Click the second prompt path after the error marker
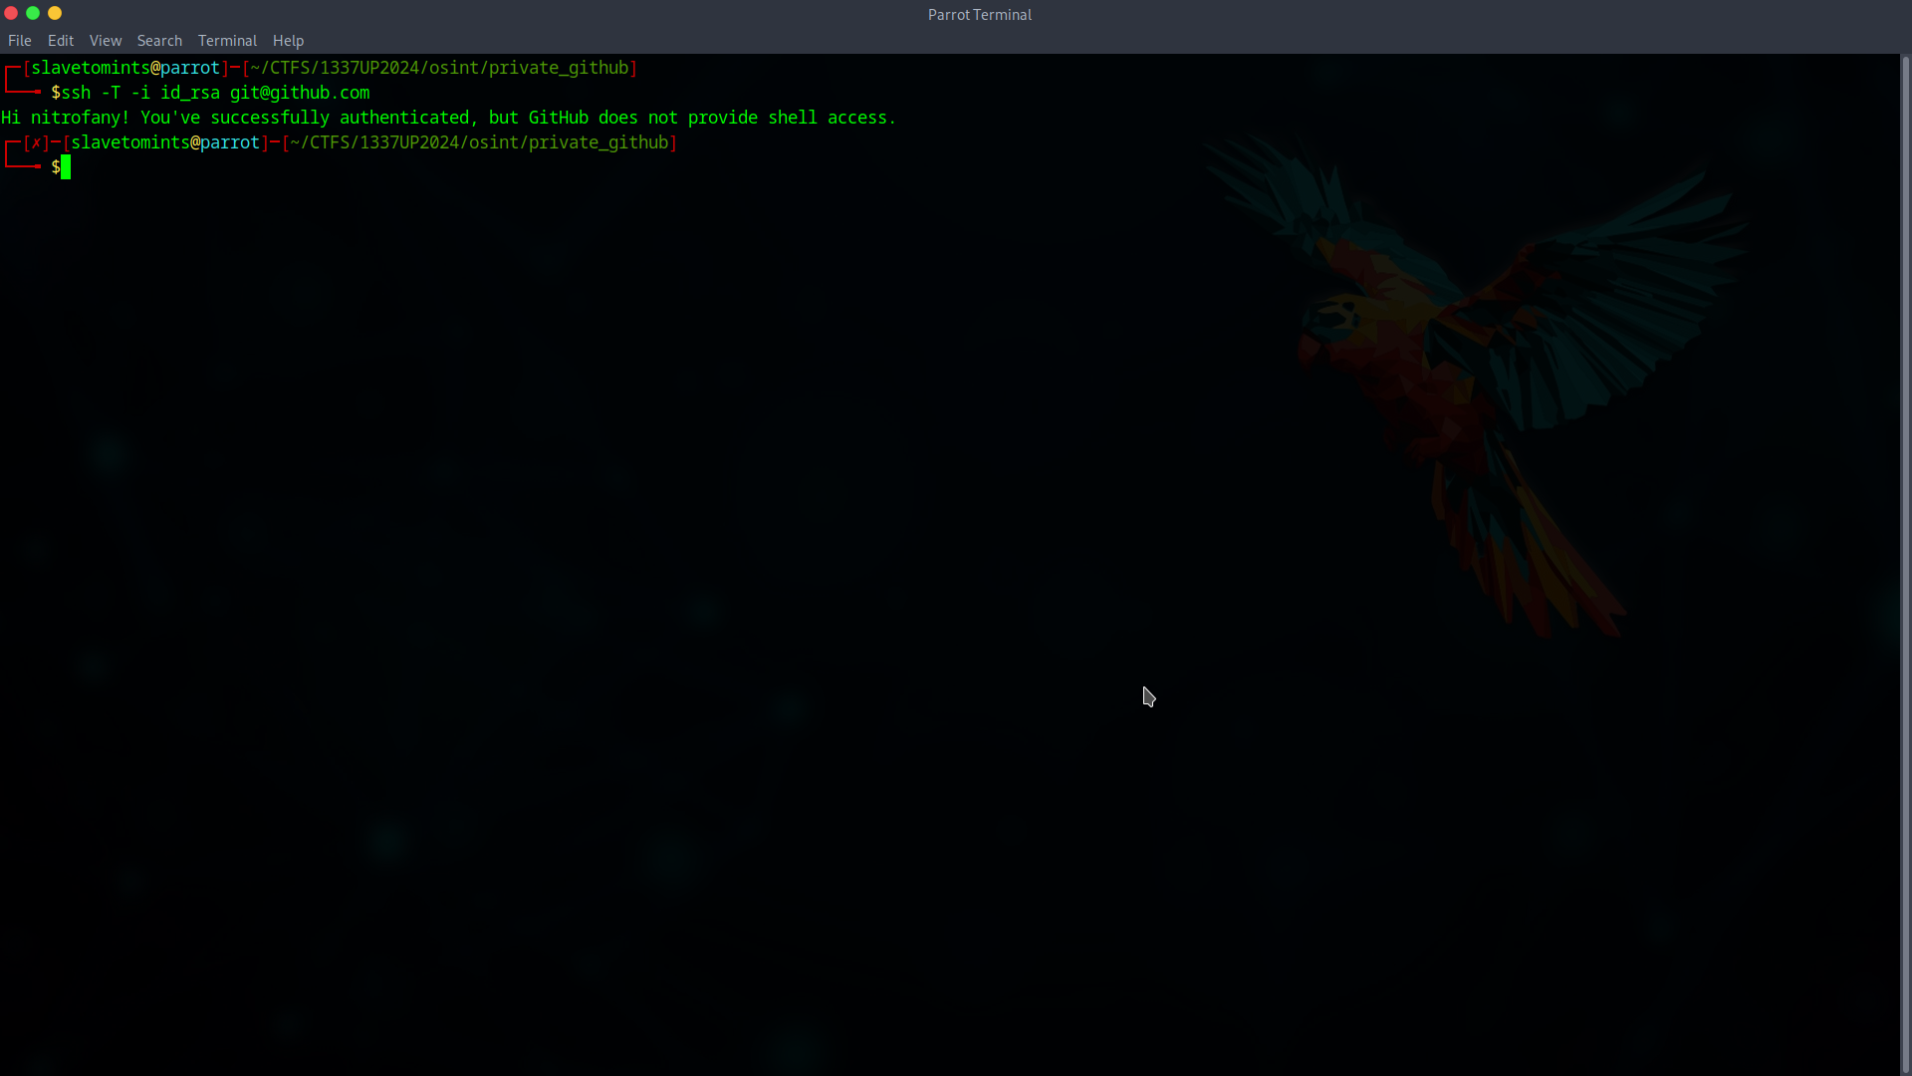 tap(479, 142)
